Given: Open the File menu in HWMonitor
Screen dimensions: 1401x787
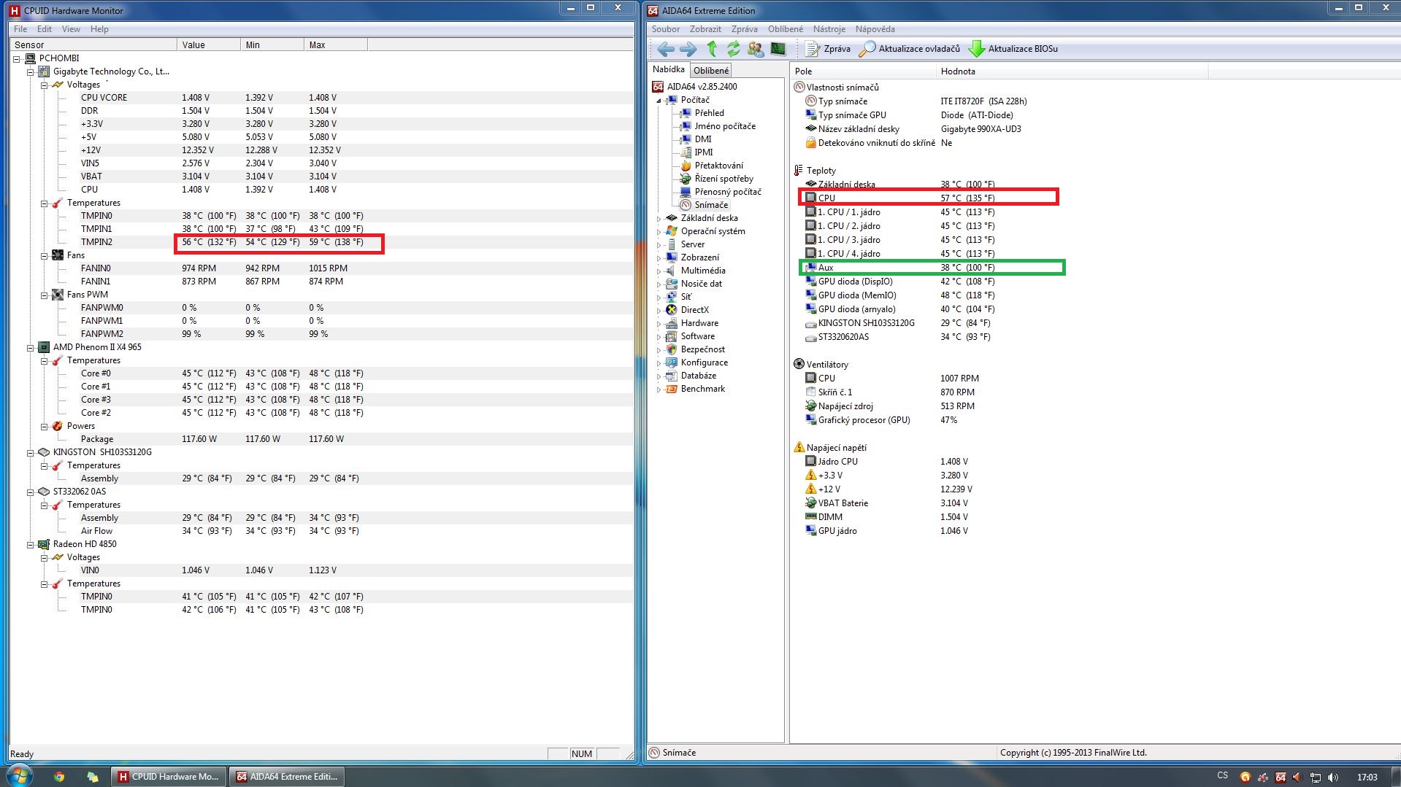Looking at the screenshot, I should [x=20, y=29].
